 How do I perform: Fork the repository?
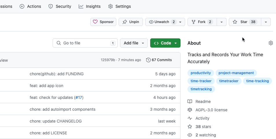click(202, 22)
